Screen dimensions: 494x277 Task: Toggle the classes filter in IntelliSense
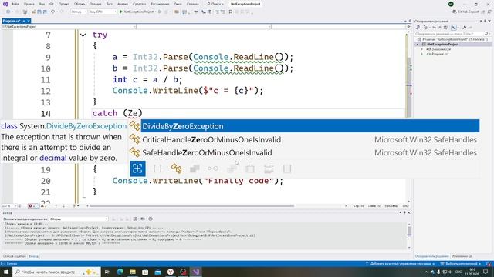point(176,169)
